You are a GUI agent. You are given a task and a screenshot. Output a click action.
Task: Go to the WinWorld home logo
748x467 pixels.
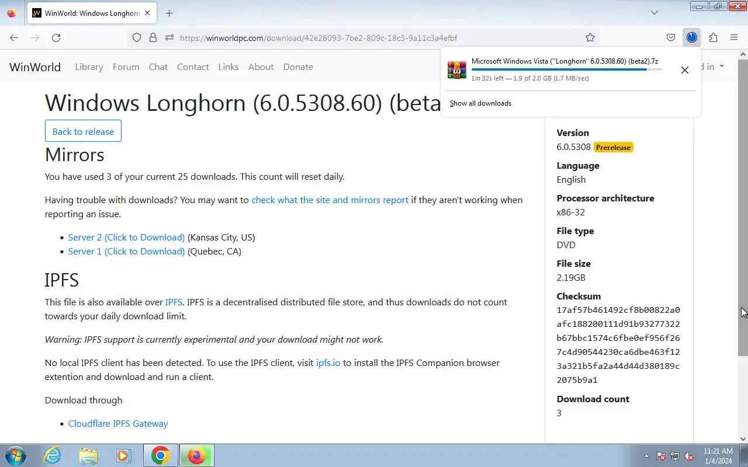point(35,67)
